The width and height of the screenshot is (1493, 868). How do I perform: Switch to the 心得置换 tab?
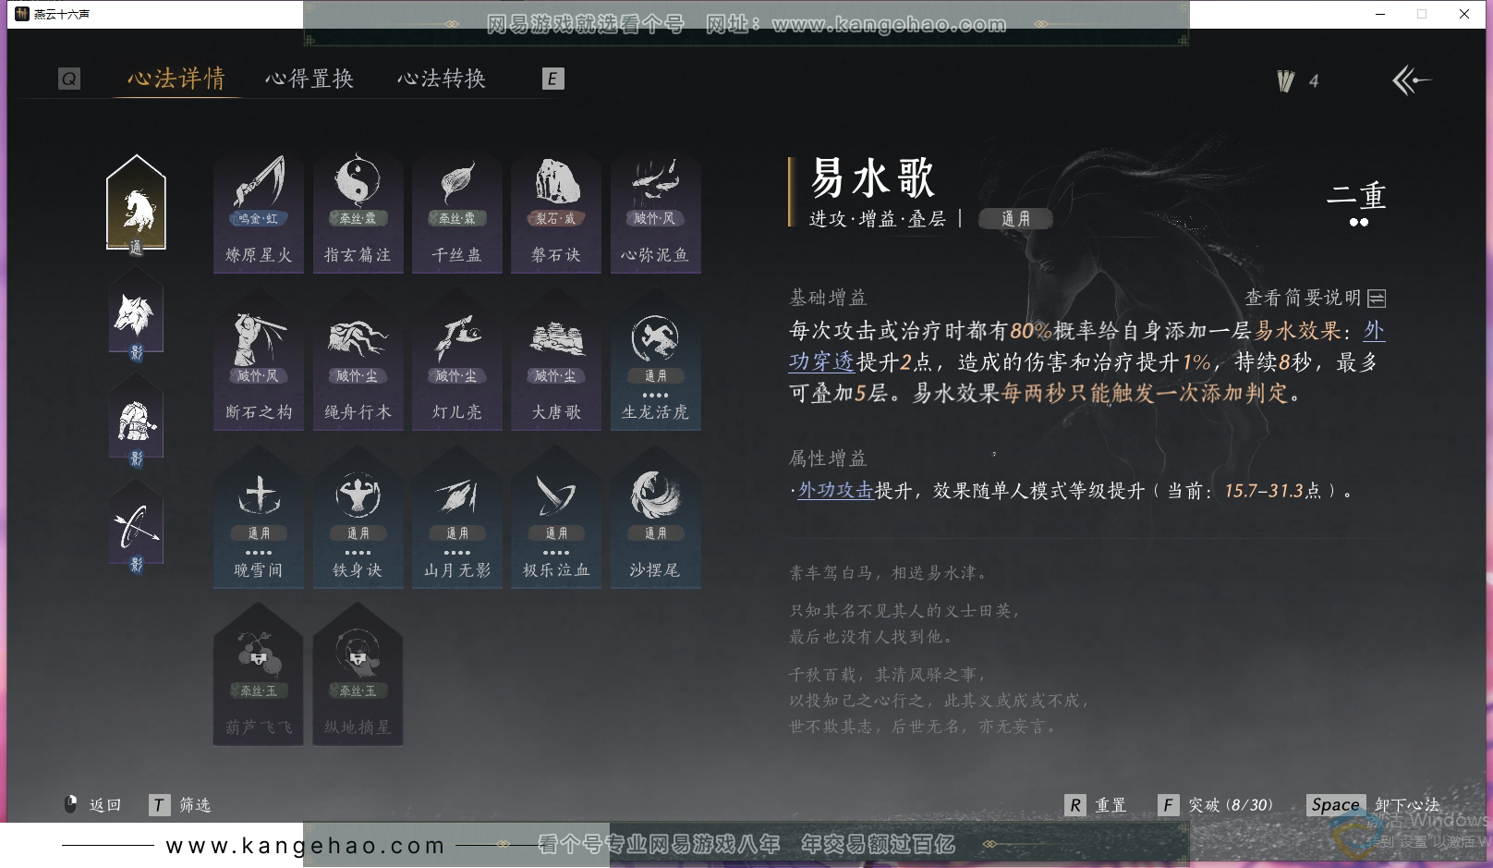click(310, 79)
